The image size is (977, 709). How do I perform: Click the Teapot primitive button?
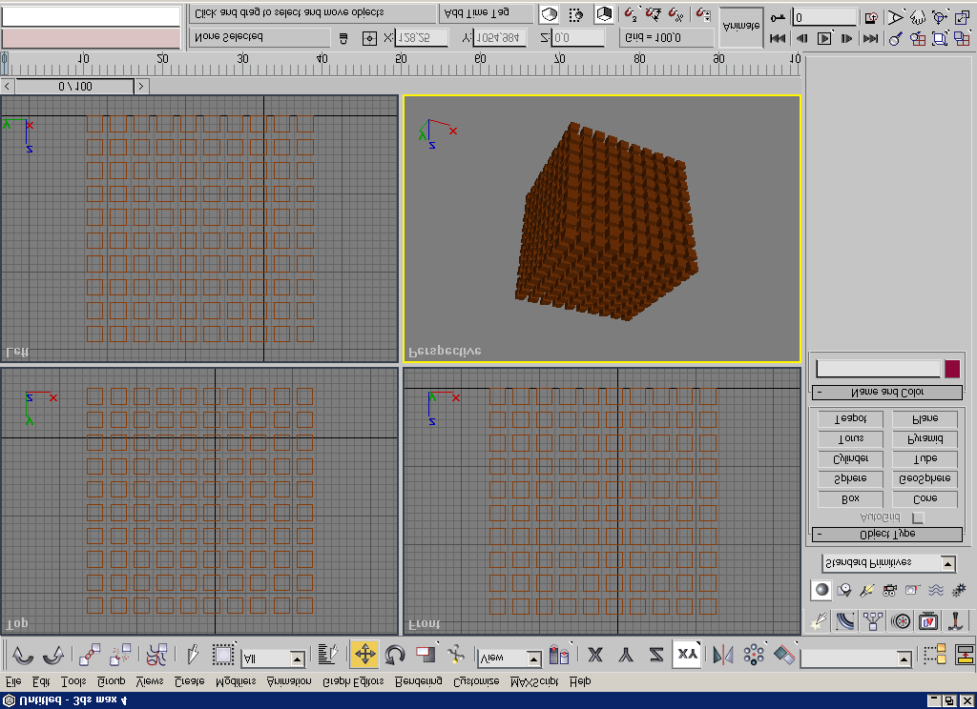[850, 419]
